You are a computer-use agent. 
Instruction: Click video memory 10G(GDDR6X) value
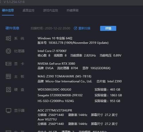(x=100, y=68)
